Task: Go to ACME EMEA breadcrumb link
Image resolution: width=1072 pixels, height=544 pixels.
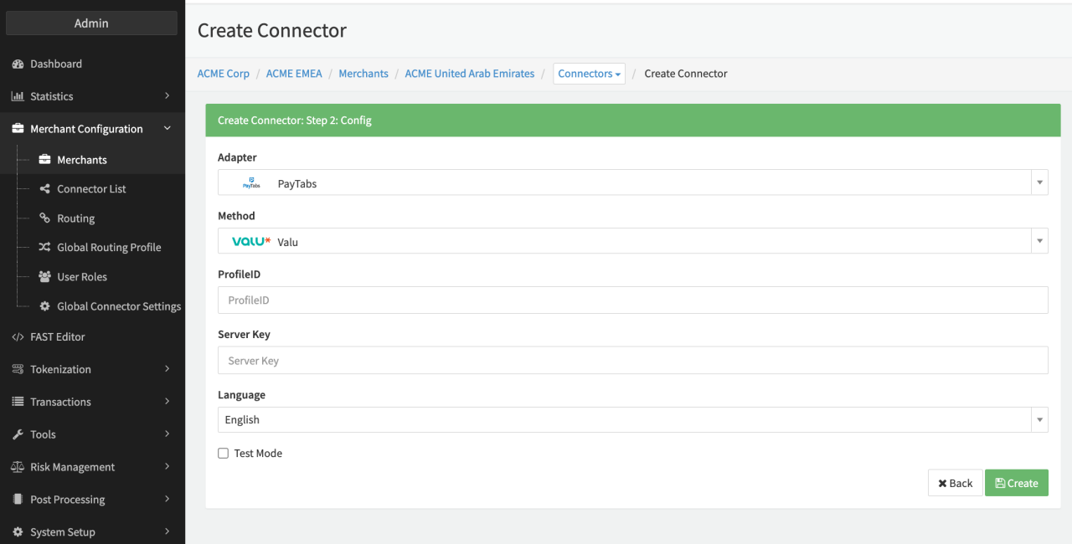Action: coord(294,74)
